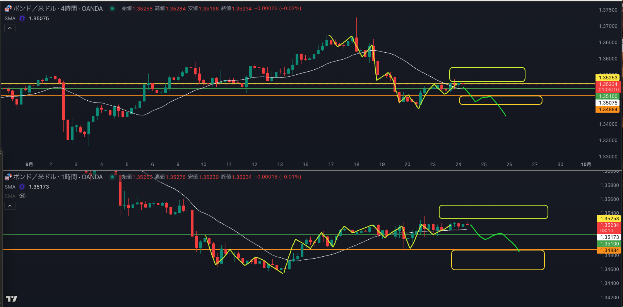The height and width of the screenshot is (307, 623).
Task: Click the SMA label on 4-hour chart legend
Action: tap(10, 18)
